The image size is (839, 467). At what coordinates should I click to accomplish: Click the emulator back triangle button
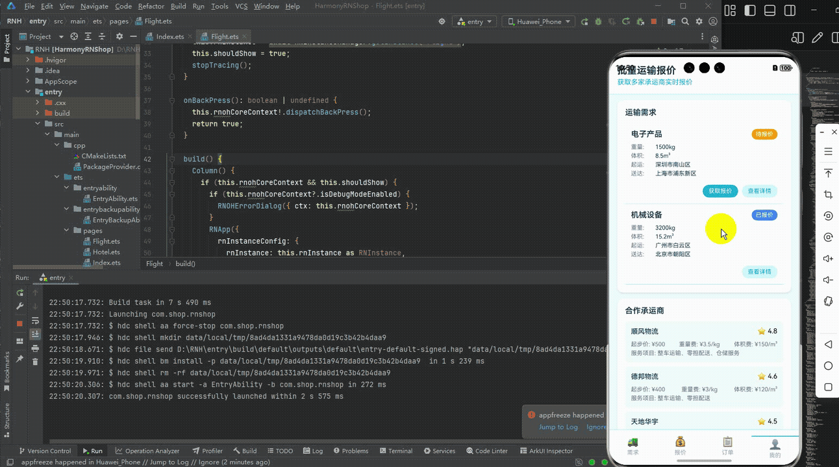coord(828,344)
